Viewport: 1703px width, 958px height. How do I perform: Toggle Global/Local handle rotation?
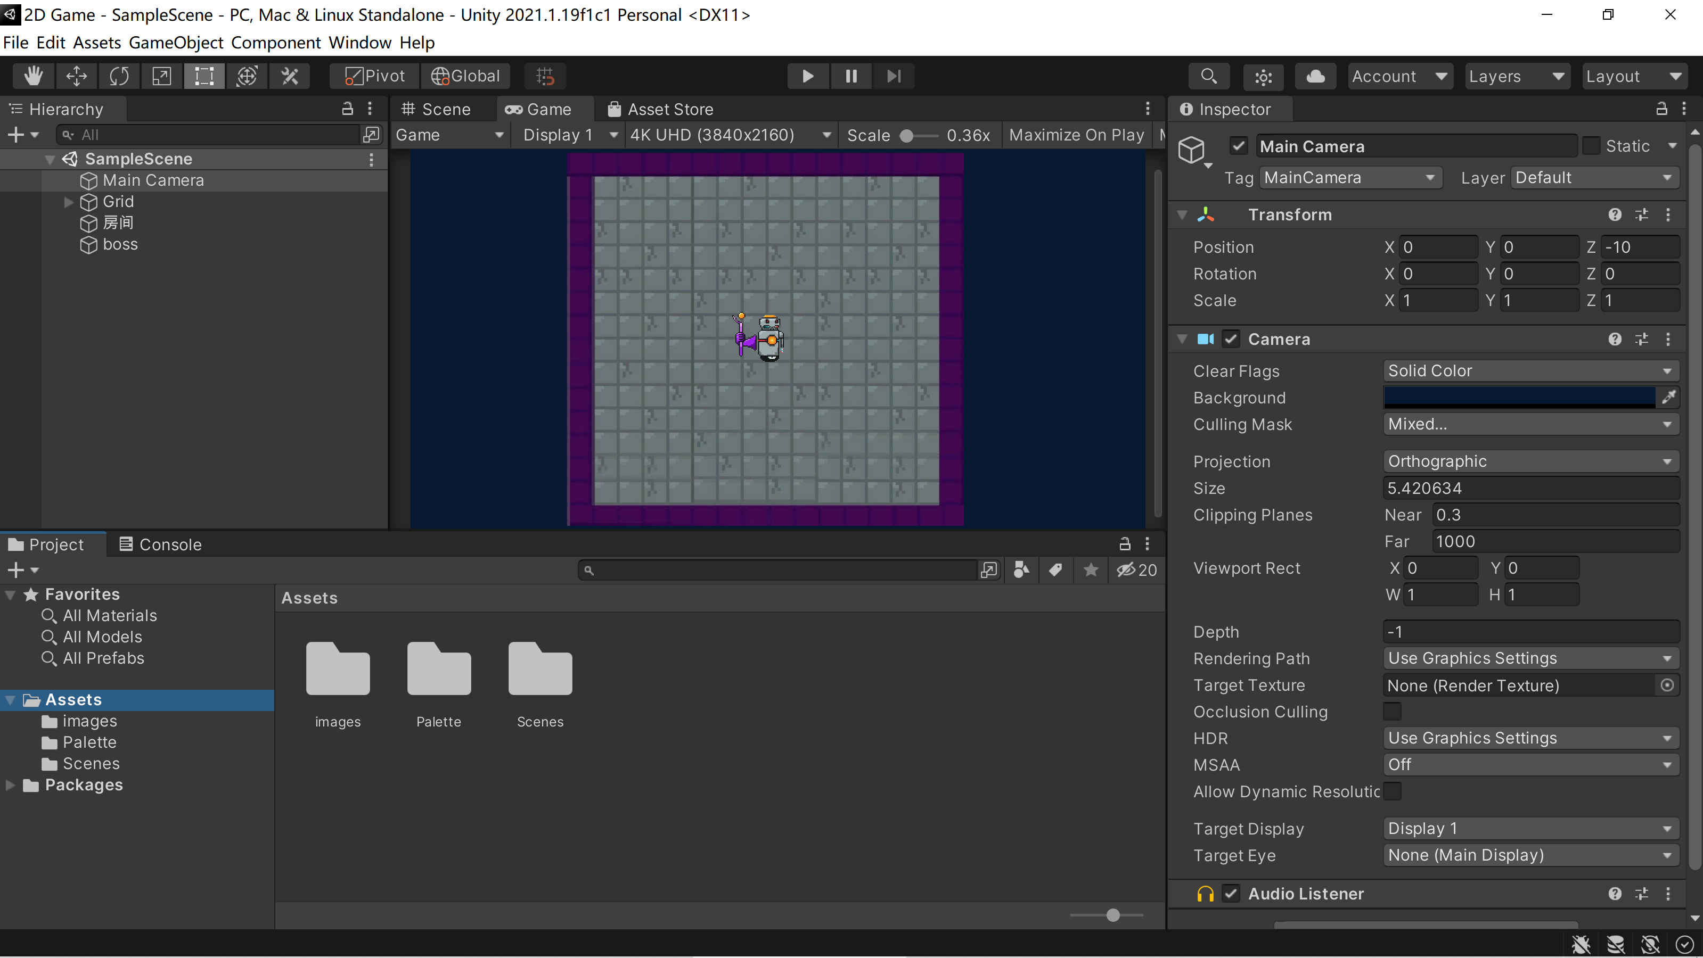point(465,76)
